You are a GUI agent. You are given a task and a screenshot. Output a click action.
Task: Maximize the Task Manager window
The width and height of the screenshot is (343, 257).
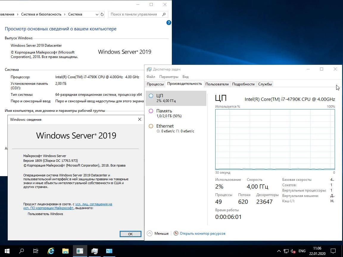(322, 69)
